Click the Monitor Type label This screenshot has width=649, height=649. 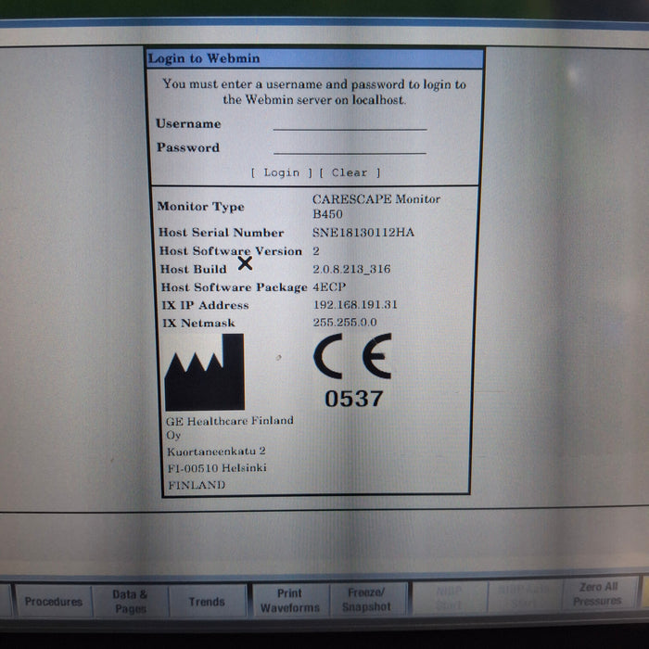click(200, 207)
